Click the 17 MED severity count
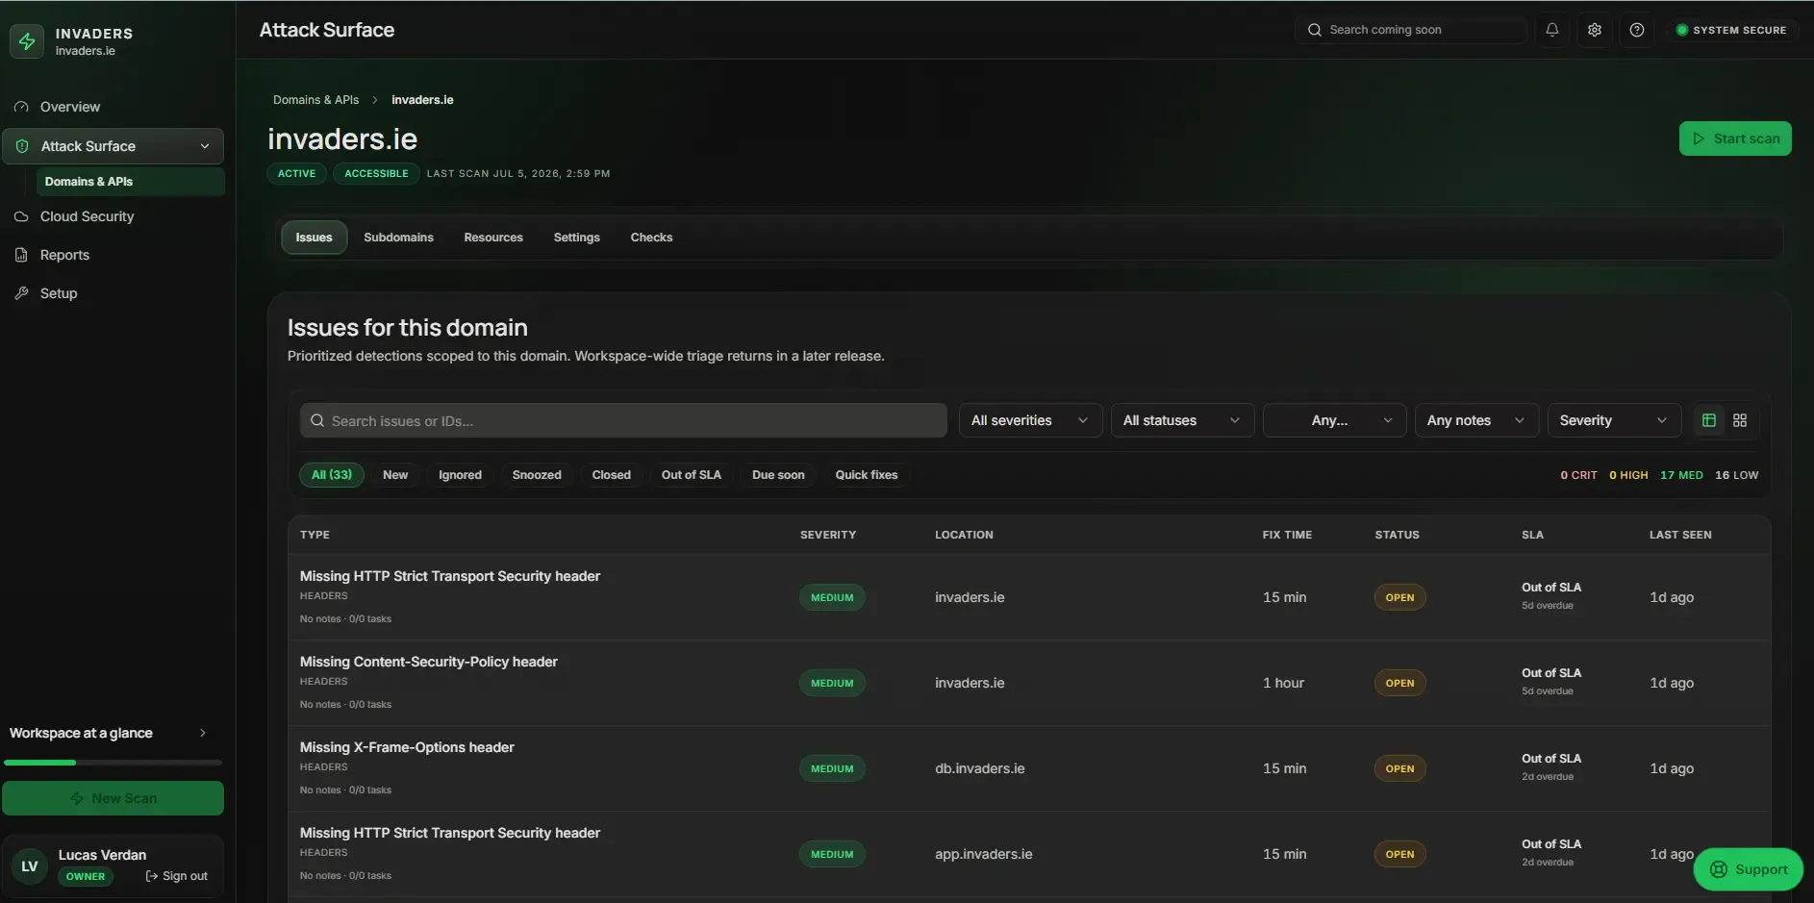 [x=1681, y=475]
